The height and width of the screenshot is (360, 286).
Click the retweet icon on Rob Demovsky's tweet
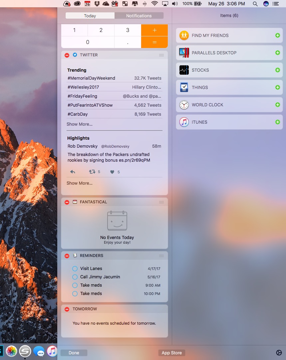[92, 172]
